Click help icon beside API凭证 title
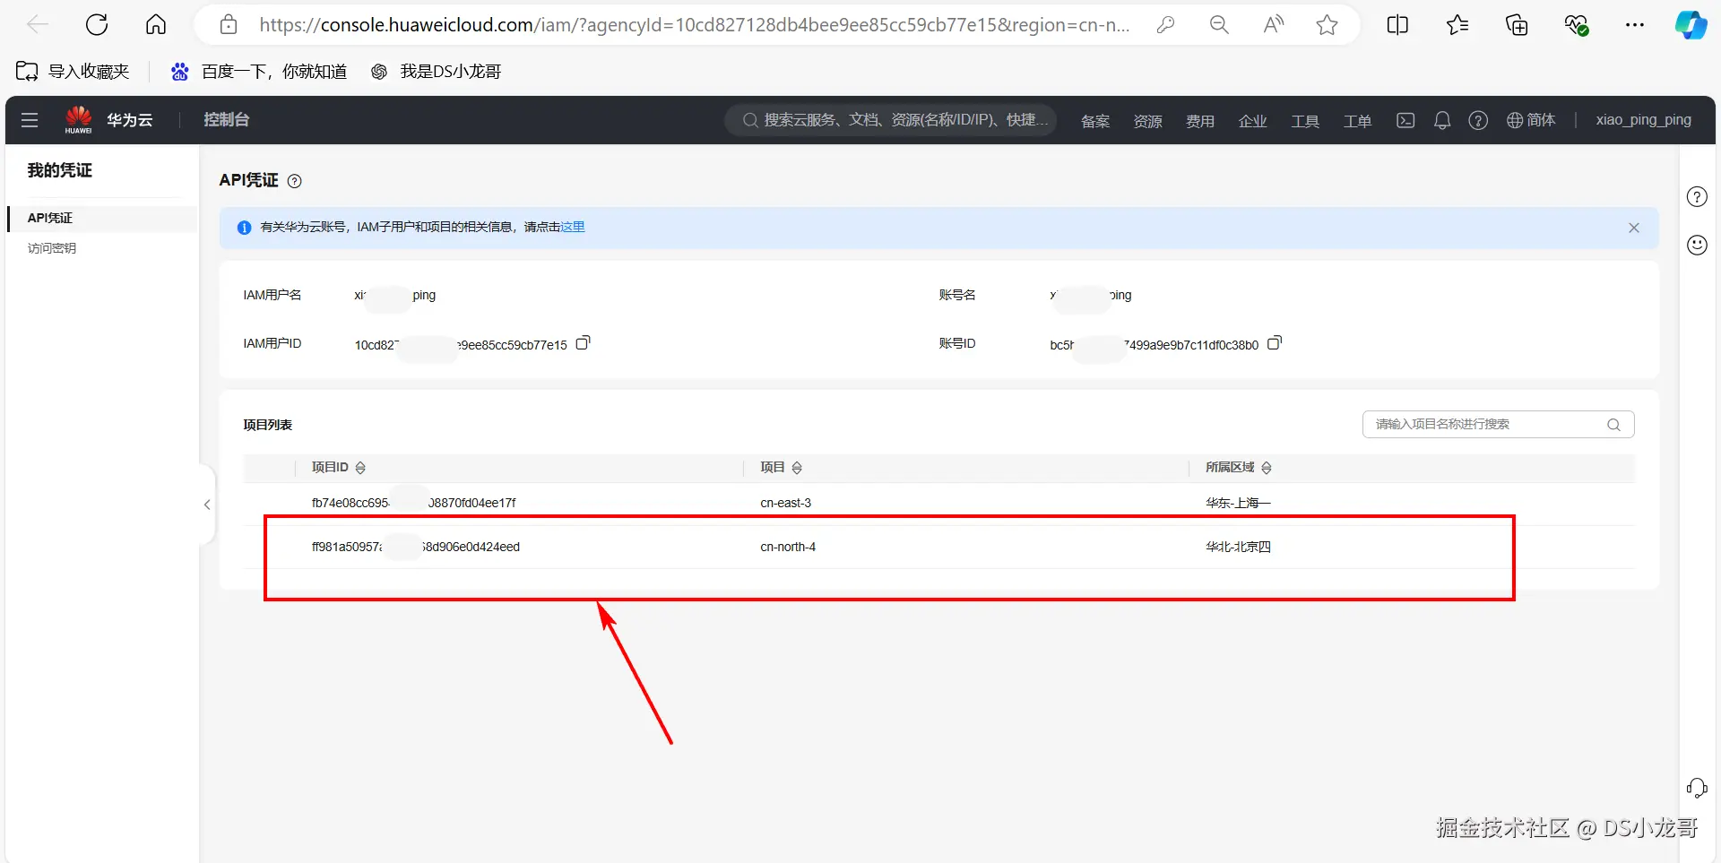 pyautogui.click(x=295, y=181)
